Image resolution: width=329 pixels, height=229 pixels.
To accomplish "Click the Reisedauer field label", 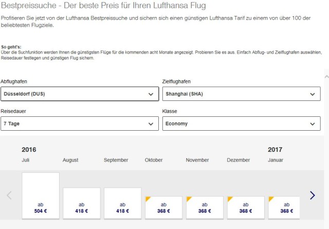I will click(x=13, y=111).
